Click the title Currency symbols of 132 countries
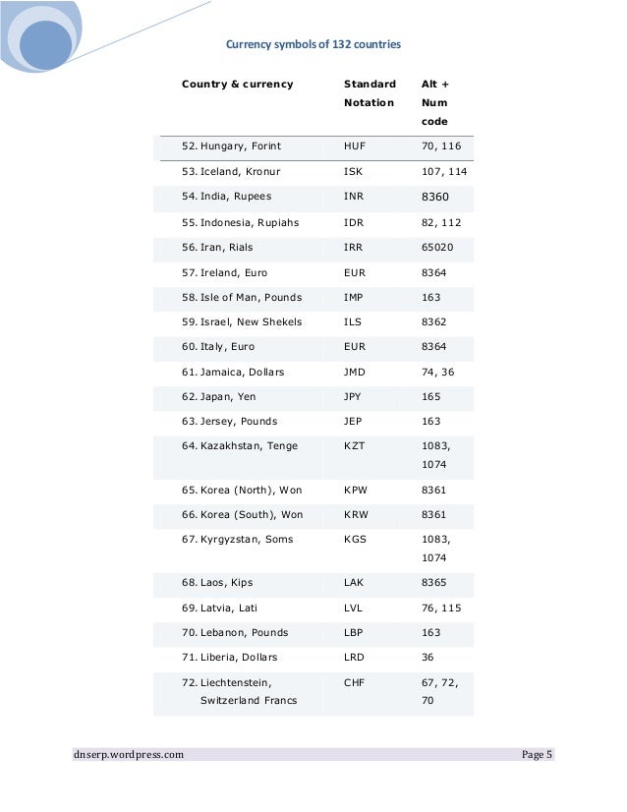Viewport: 627px width, 812px height. (313, 44)
